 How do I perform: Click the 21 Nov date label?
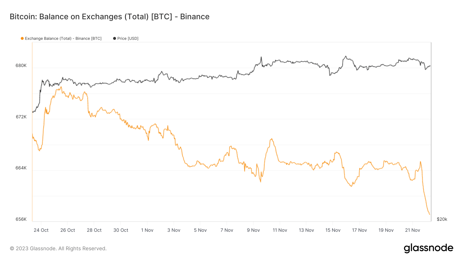[413, 230]
